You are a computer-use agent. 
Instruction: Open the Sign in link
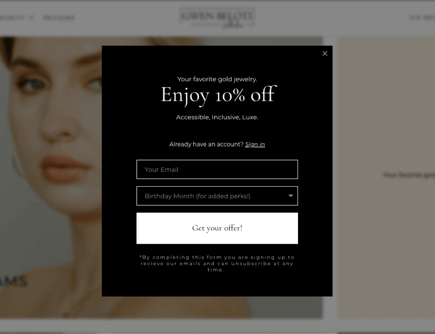pyautogui.click(x=255, y=144)
